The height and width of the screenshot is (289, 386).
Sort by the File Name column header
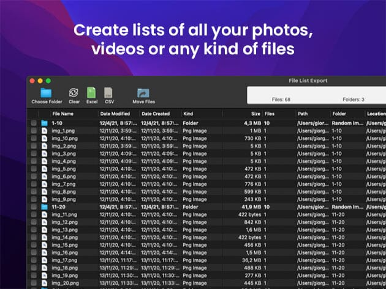click(x=62, y=114)
